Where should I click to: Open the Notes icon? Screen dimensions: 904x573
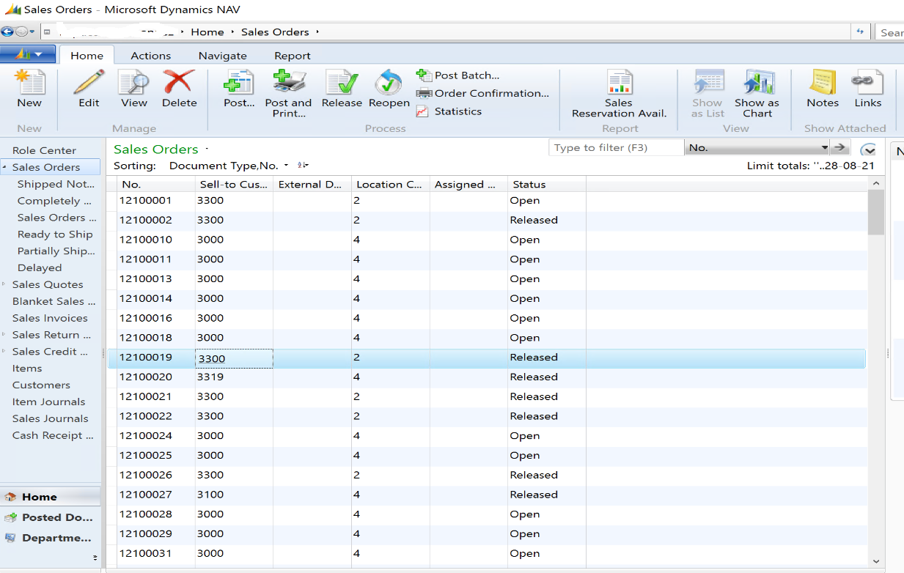pos(823,83)
